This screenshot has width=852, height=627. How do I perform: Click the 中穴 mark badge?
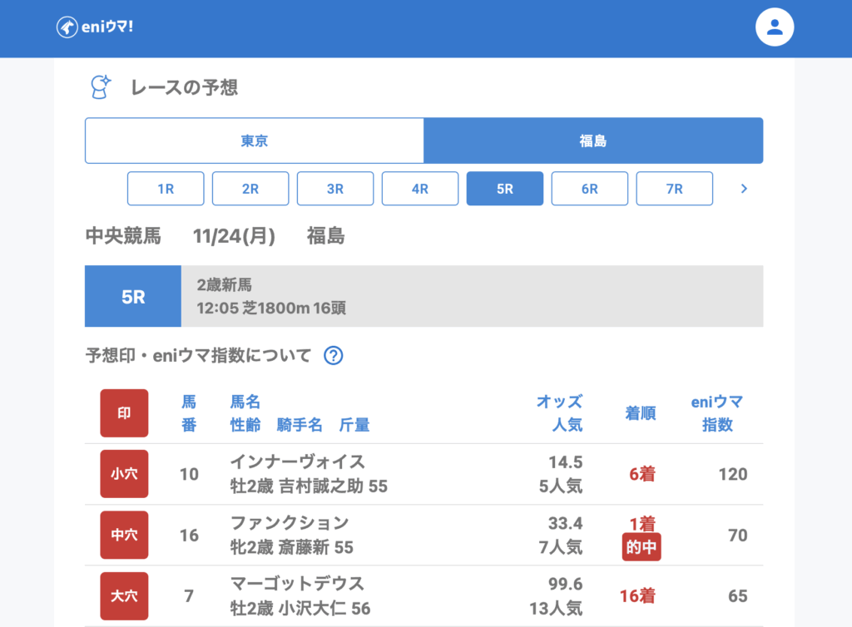(x=124, y=535)
